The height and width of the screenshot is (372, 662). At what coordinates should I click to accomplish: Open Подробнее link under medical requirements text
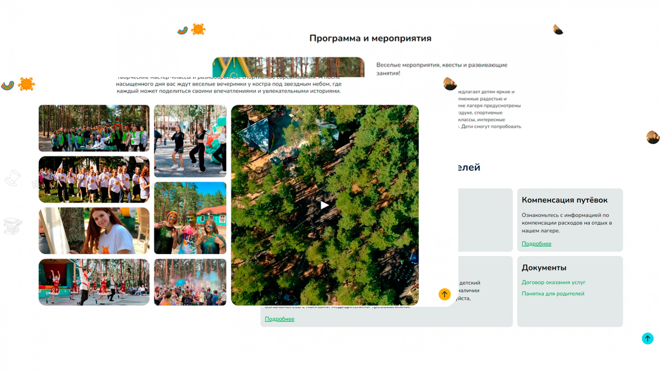point(279,319)
